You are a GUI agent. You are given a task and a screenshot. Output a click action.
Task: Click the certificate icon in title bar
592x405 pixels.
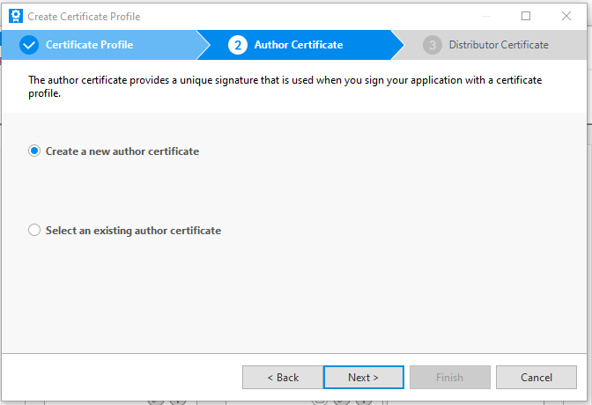click(x=16, y=16)
